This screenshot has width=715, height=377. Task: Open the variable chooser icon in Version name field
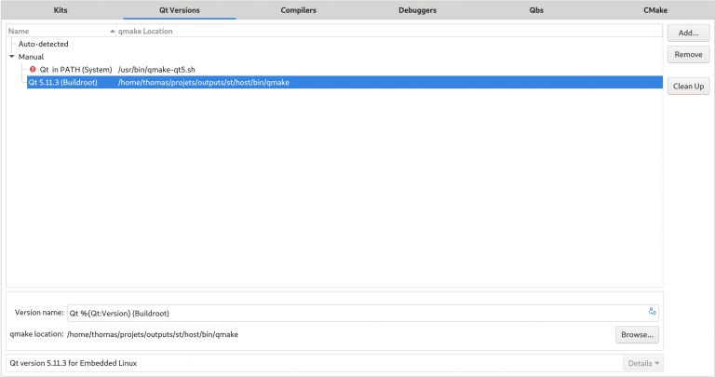pos(652,311)
